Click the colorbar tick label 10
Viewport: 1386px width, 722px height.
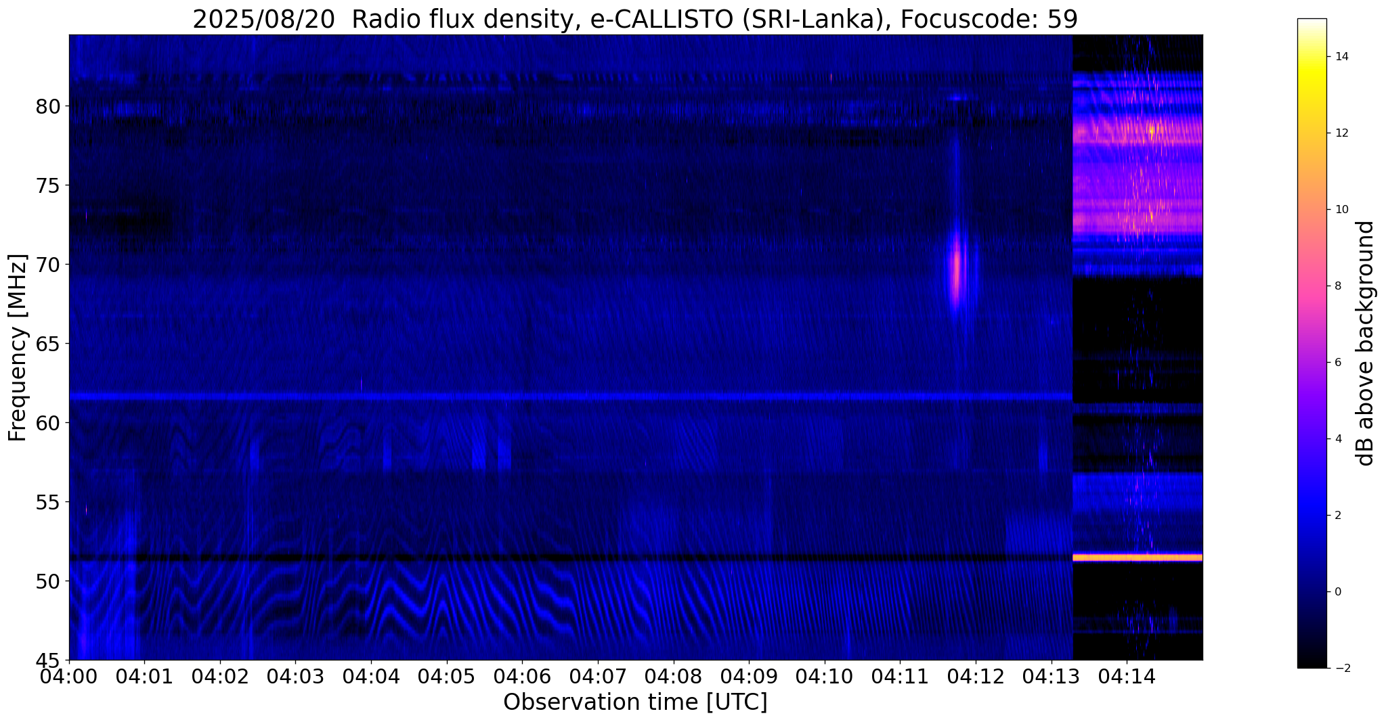pos(1339,210)
